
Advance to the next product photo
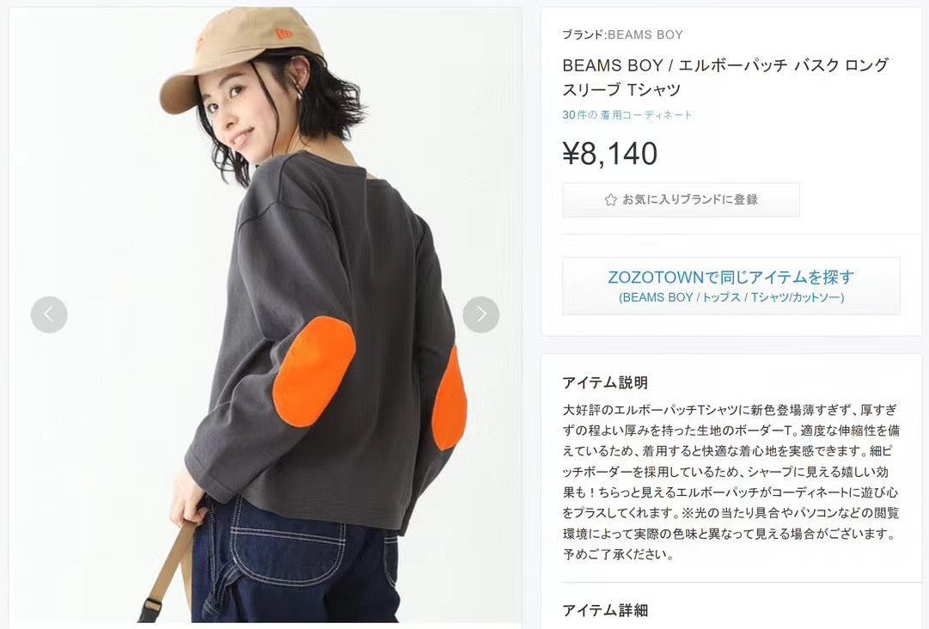pos(480,314)
